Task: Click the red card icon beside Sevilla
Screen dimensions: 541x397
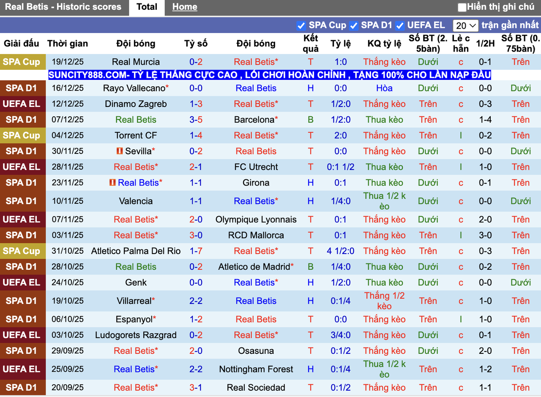Action: click(120, 151)
